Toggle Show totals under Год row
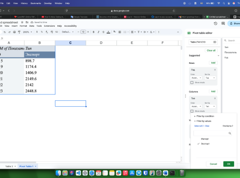 (192, 83)
